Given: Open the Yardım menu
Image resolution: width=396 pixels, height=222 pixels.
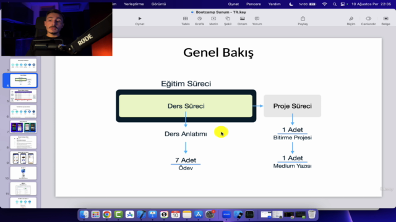Looking at the screenshot, I should [274, 4].
